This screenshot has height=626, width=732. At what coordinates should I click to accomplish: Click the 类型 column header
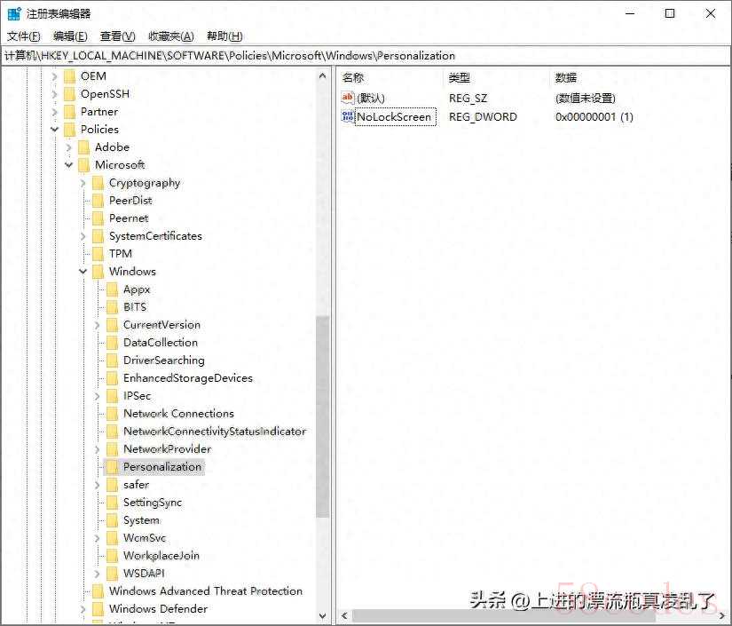(x=460, y=78)
